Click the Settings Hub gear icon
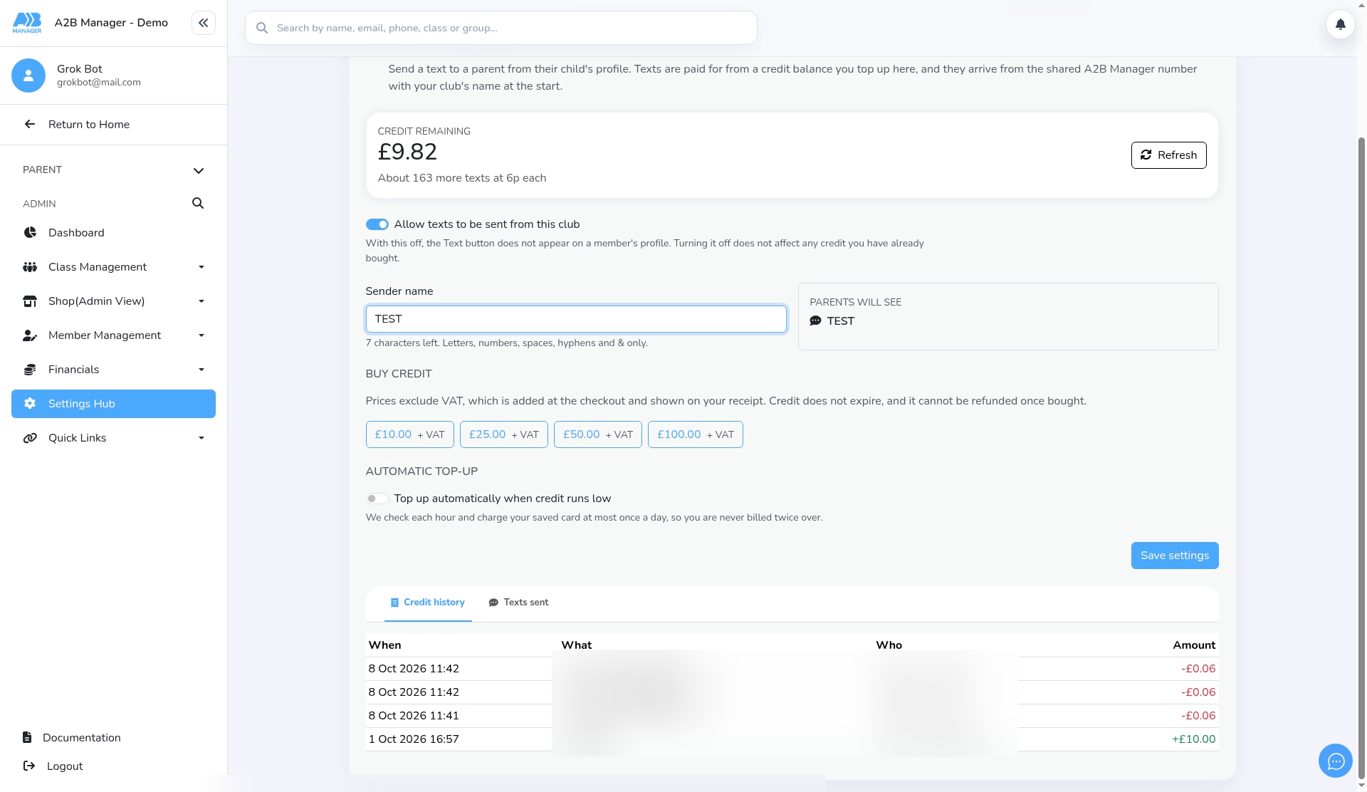Screen dimensions: 1367x792 [x=30, y=404]
